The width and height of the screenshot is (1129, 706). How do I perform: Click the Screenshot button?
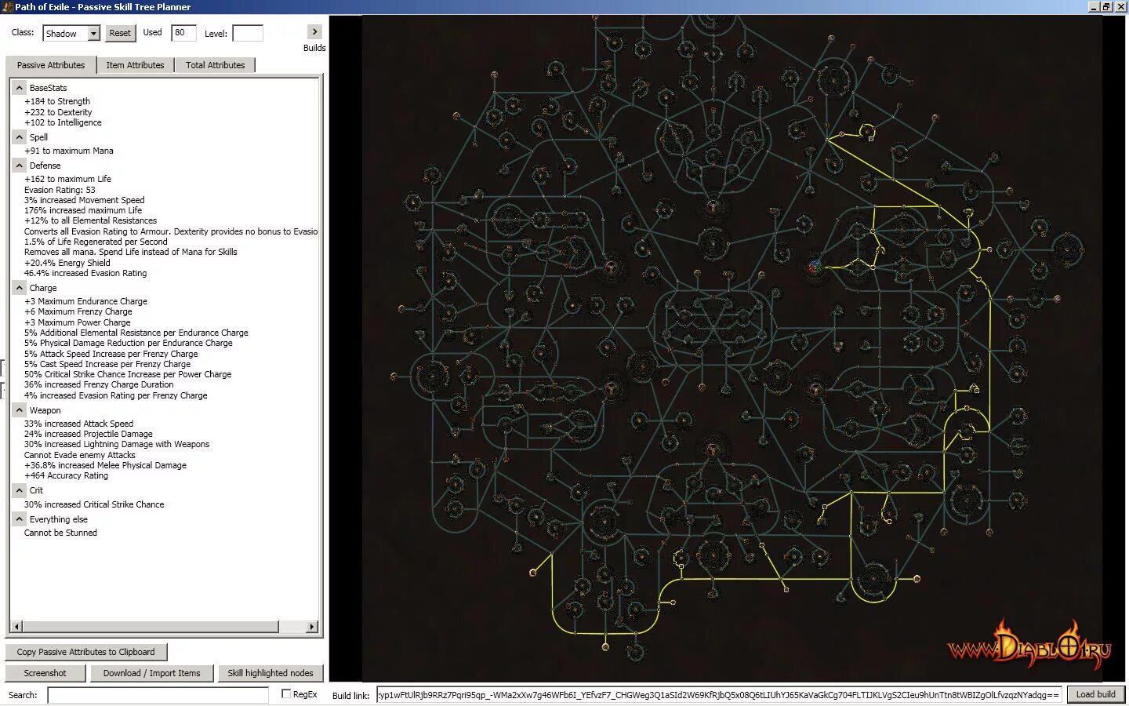pos(45,673)
